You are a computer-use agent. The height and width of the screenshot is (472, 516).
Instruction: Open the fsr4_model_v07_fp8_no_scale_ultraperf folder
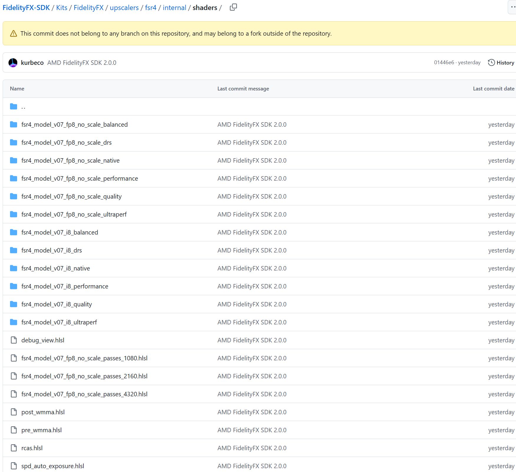click(74, 214)
